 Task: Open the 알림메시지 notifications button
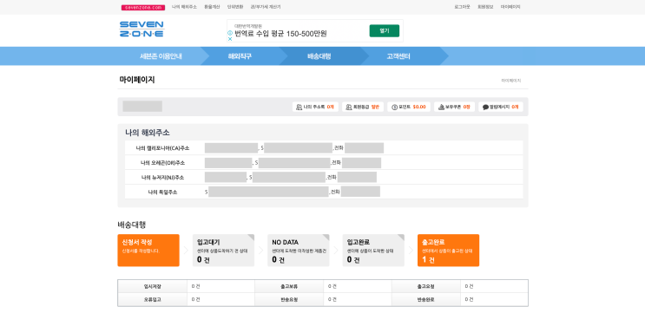tap(501, 107)
